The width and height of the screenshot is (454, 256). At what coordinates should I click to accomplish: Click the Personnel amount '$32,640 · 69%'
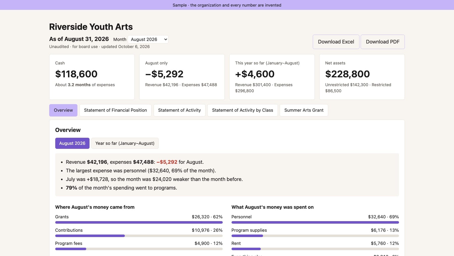click(383, 217)
